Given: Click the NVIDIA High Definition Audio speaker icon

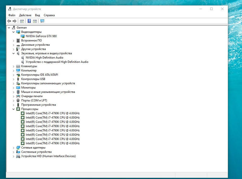Looking at the screenshot, I should [x=23, y=58].
